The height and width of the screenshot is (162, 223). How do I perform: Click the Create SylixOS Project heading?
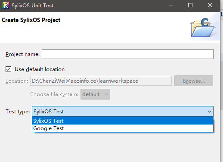click(31, 20)
